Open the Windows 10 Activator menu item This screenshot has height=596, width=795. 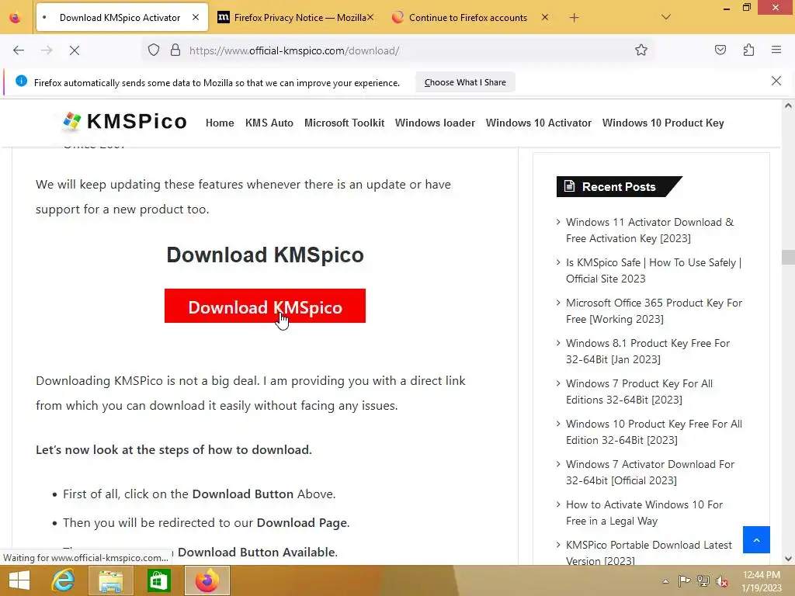539,123
